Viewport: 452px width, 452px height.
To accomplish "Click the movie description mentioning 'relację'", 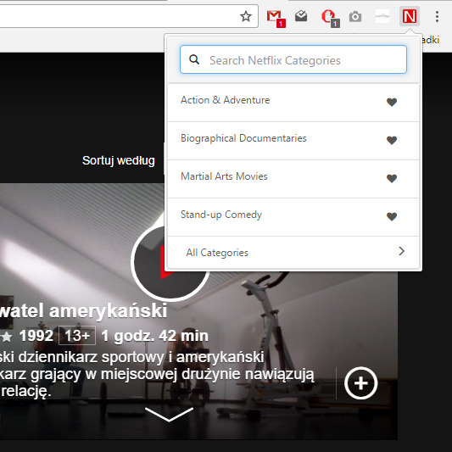I will (157, 374).
